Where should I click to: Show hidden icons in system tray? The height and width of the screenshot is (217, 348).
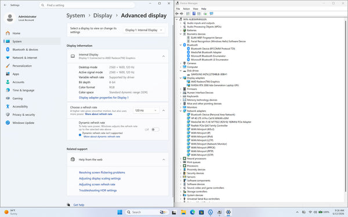[x=297, y=212]
